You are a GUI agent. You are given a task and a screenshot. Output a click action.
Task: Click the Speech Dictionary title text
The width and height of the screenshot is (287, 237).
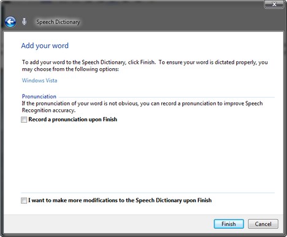(58, 22)
